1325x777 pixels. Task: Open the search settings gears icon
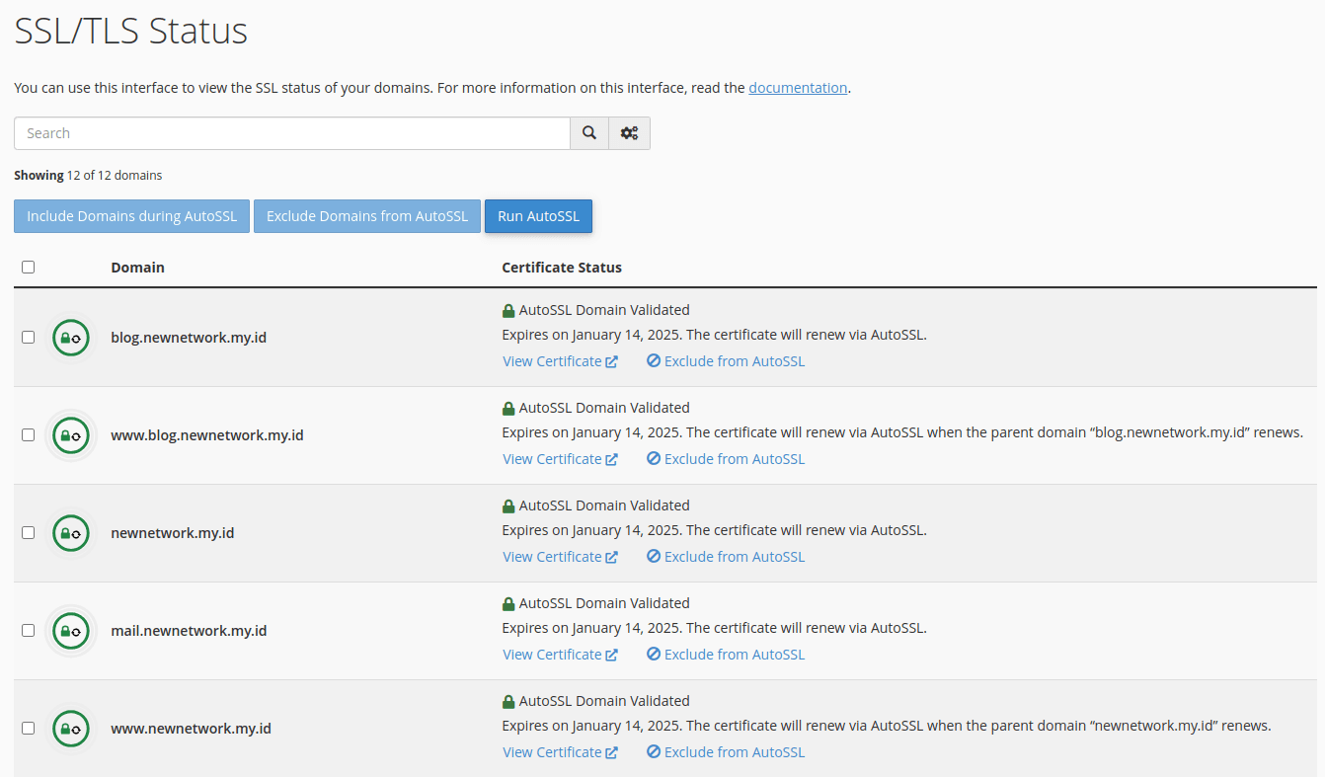coord(629,133)
